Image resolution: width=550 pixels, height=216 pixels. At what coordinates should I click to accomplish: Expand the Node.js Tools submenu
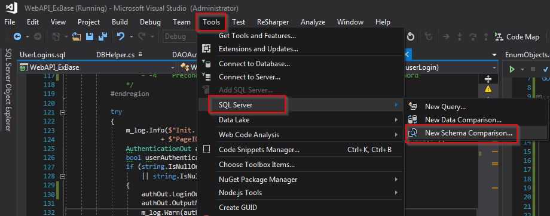tap(301, 193)
